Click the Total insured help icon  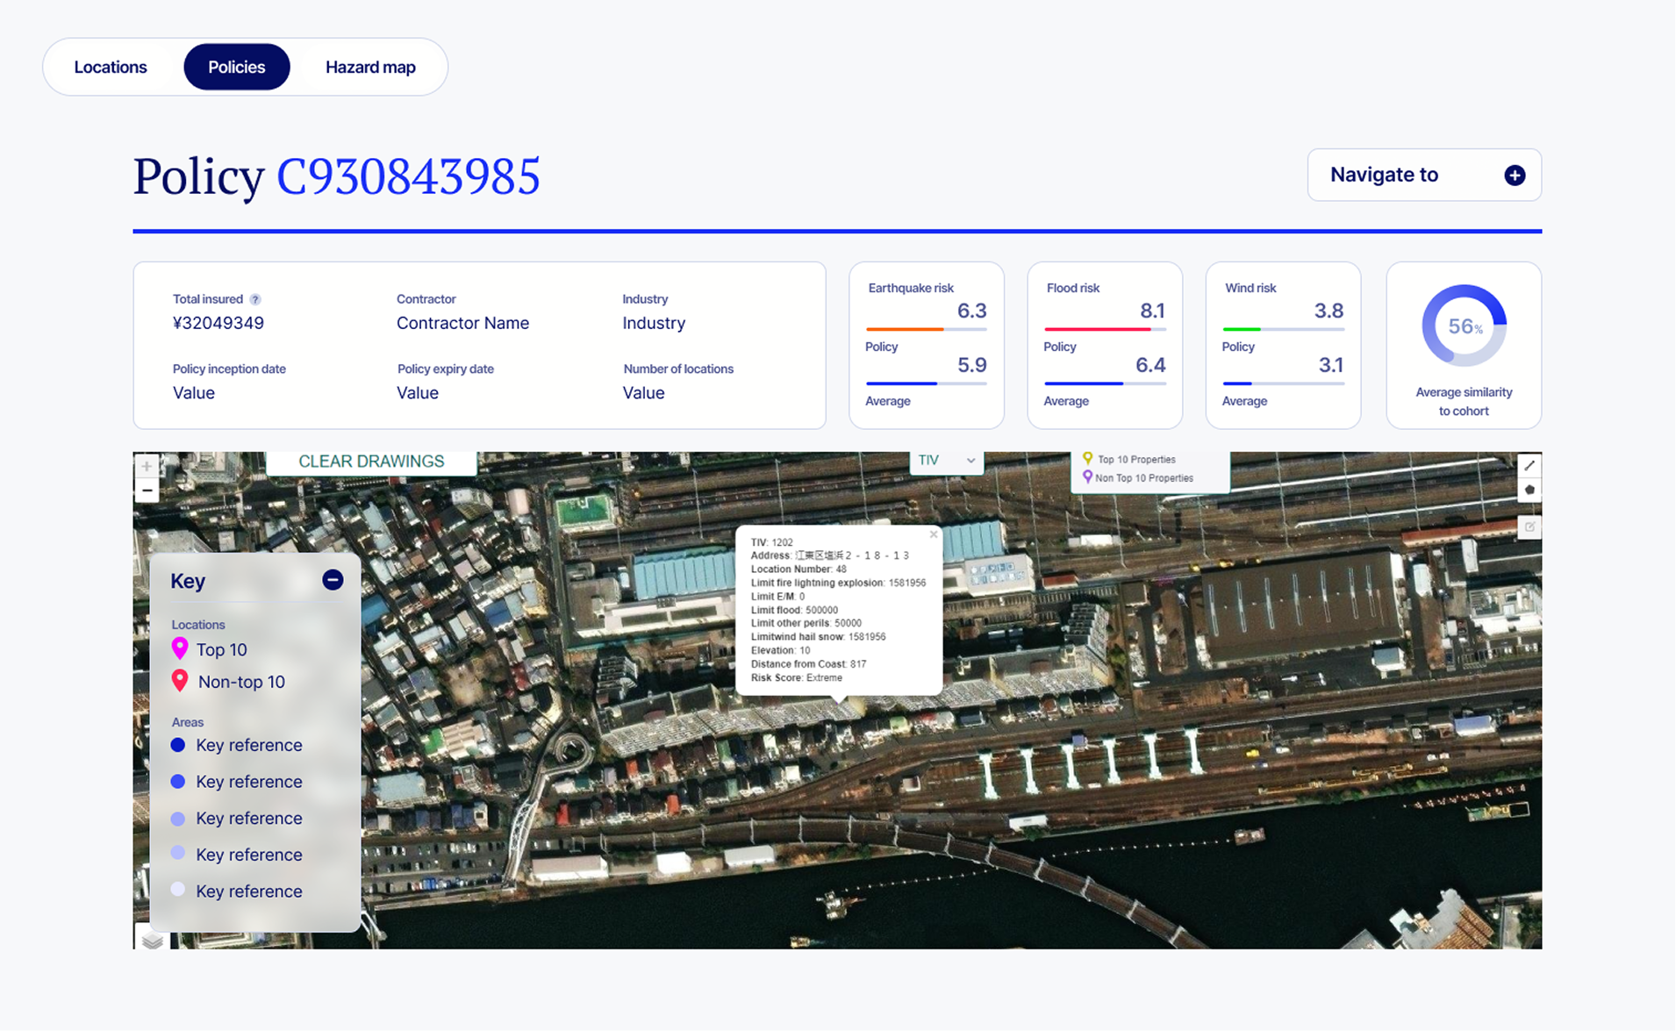coord(255,299)
